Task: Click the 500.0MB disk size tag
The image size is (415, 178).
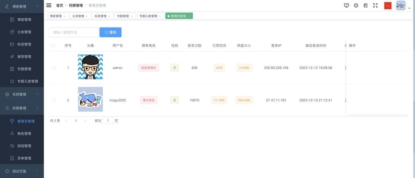Action: coord(244,100)
